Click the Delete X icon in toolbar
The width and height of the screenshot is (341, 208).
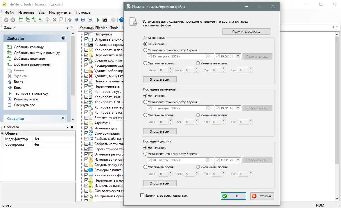click(55, 20)
